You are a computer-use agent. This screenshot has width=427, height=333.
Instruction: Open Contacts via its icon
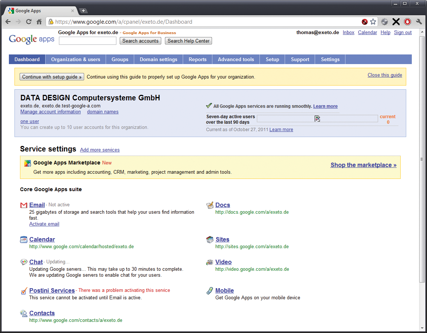(24, 313)
